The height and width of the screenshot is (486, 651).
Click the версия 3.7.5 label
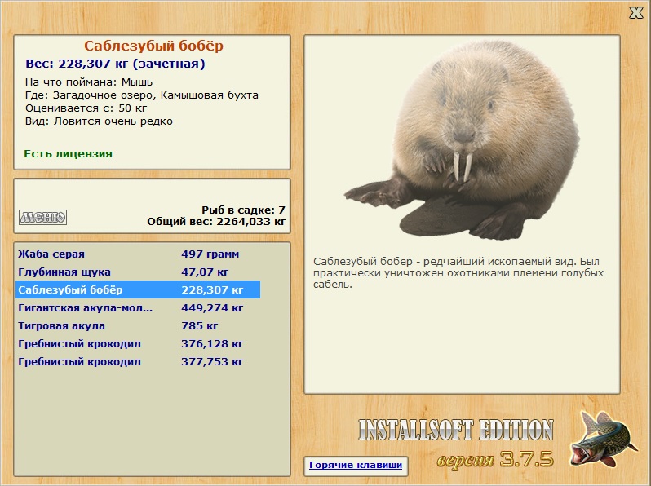click(x=495, y=459)
